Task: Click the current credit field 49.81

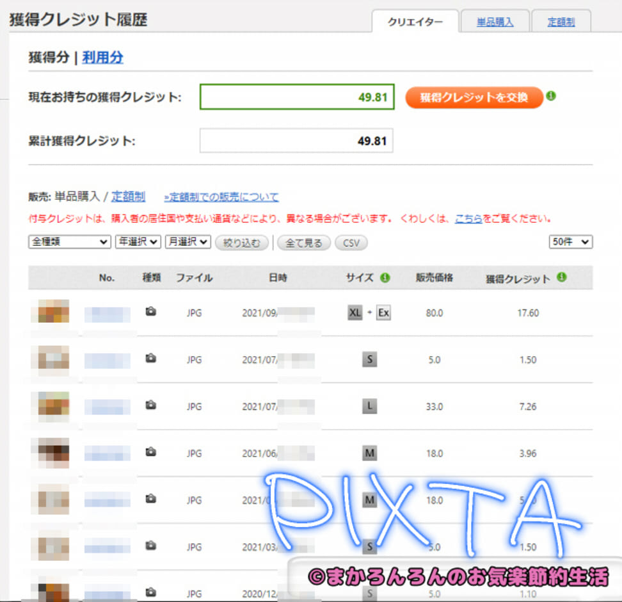Action: click(297, 97)
